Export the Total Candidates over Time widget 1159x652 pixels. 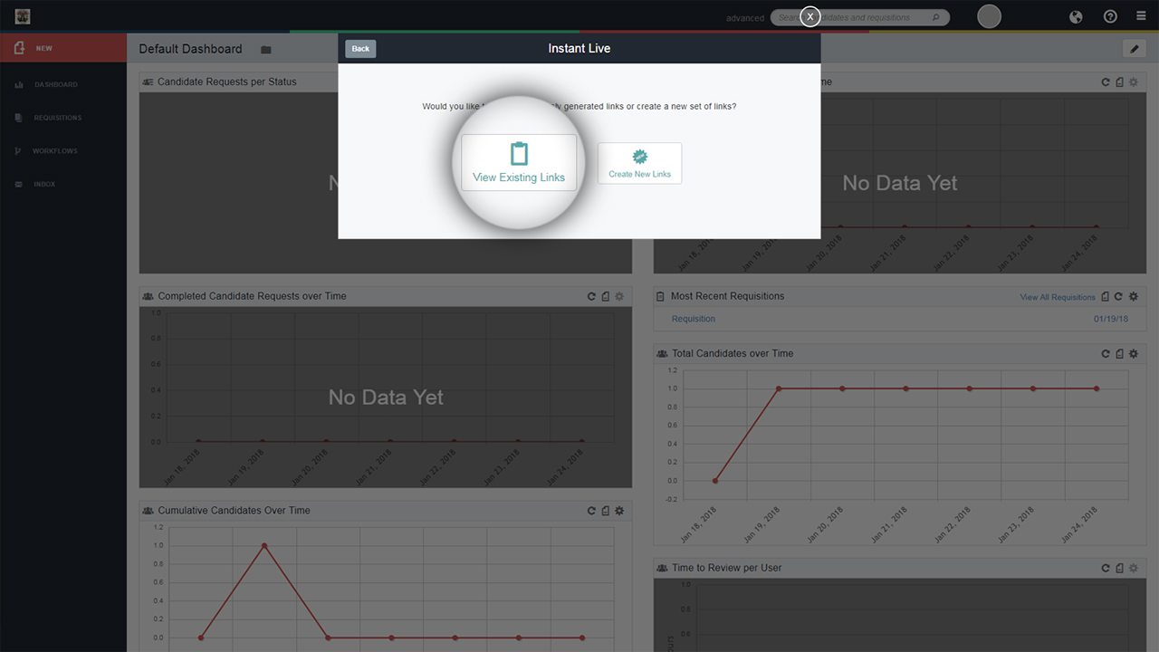(x=1120, y=354)
